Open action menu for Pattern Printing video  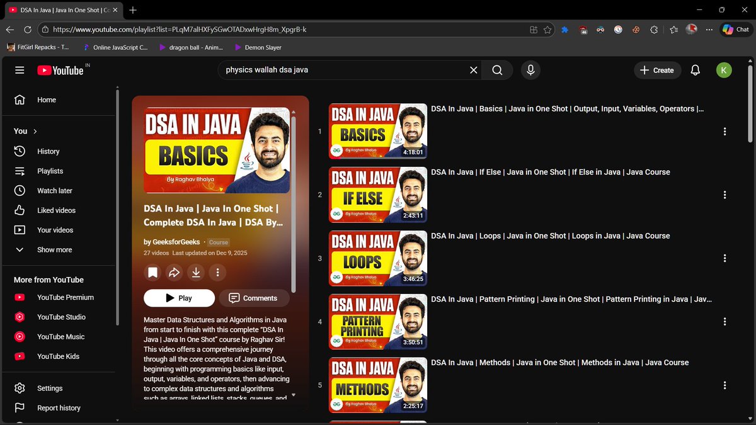725,322
